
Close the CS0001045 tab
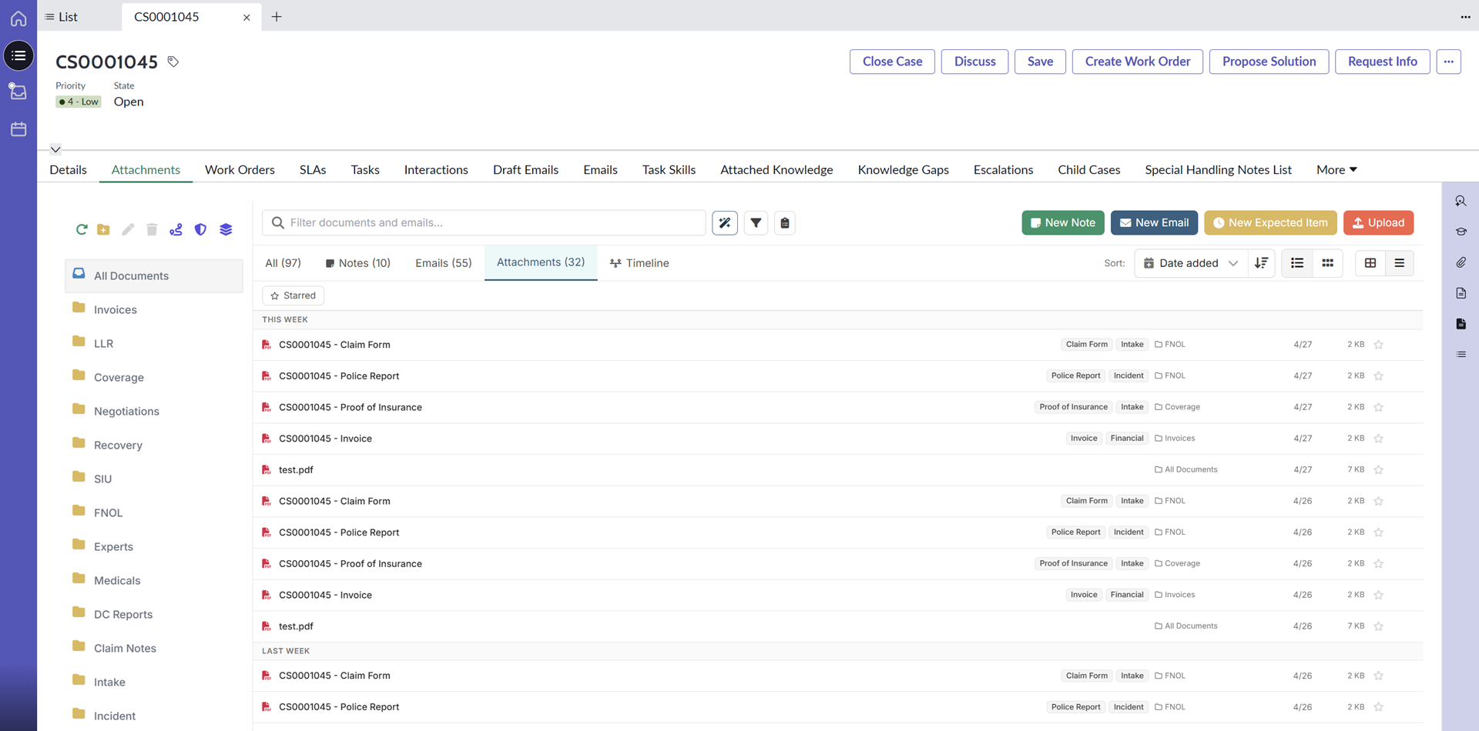click(246, 17)
